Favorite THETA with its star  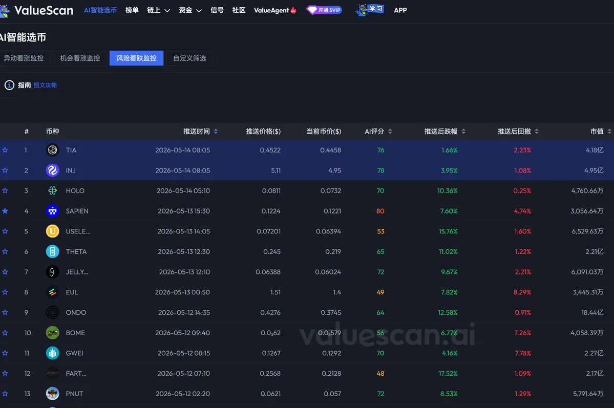pos(5,251)
